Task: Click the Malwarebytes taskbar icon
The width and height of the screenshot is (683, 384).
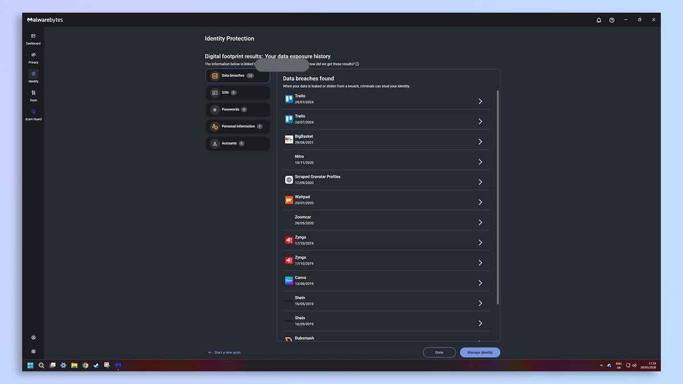Action: pyautogui.click(x=118, y=365)
